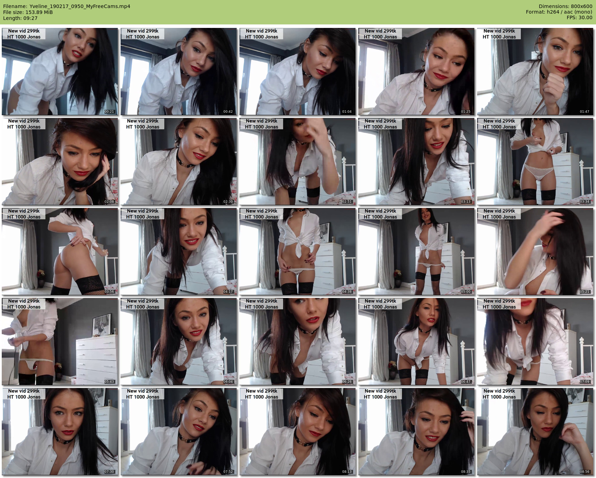
Task: Click the Length 09:27 text
Action: 20,18
